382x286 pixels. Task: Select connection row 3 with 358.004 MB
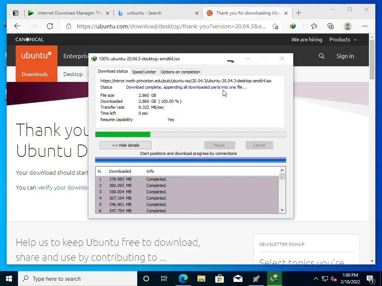click(187, 192)
